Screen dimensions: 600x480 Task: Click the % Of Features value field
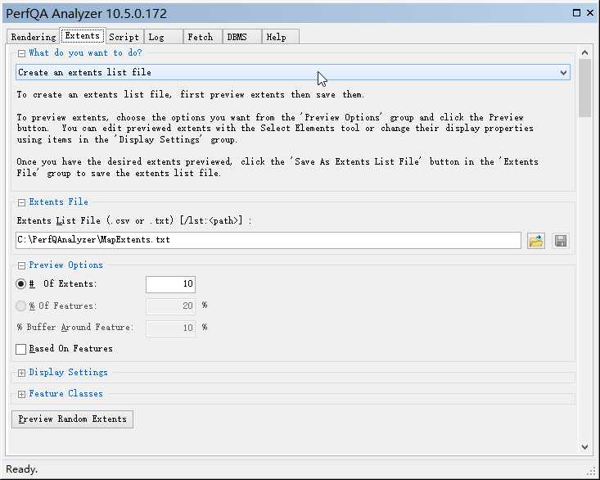pos(170,306)
